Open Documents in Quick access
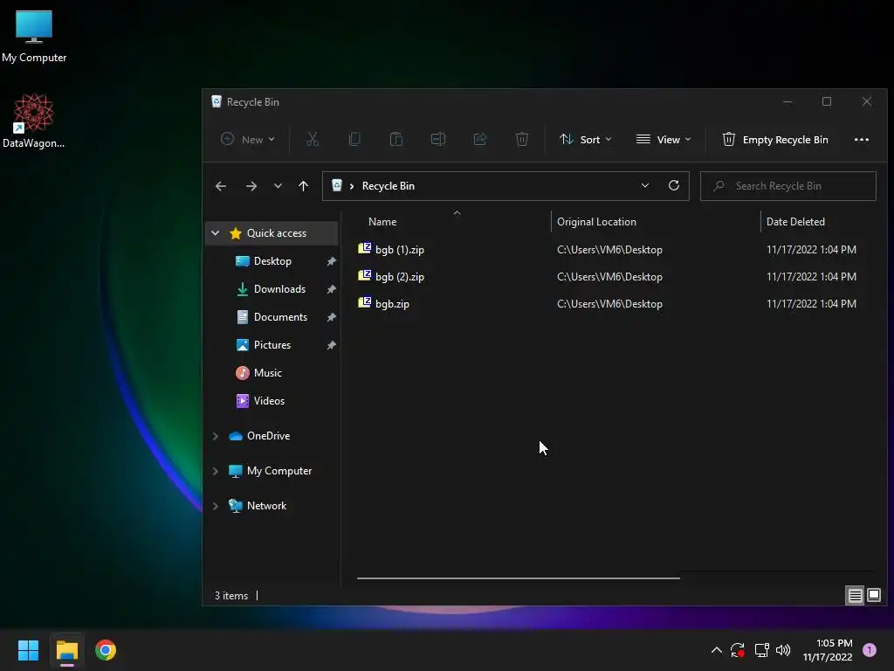 [x=280, y=317]
